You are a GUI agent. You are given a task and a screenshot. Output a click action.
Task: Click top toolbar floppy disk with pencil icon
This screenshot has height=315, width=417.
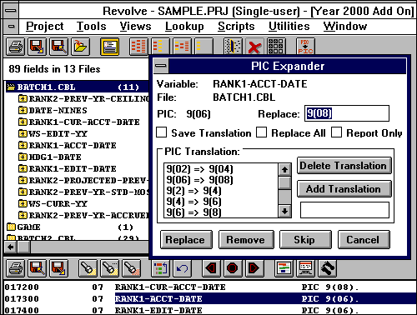point(58,47)
